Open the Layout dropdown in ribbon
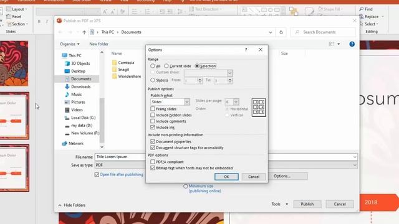The image size is (399, 224). click(17, 9)
